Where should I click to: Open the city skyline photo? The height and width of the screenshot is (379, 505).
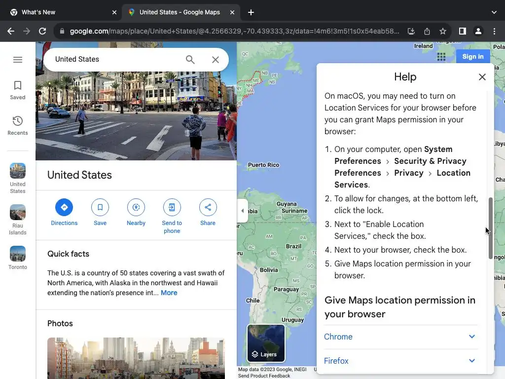[x=136, y=358]
